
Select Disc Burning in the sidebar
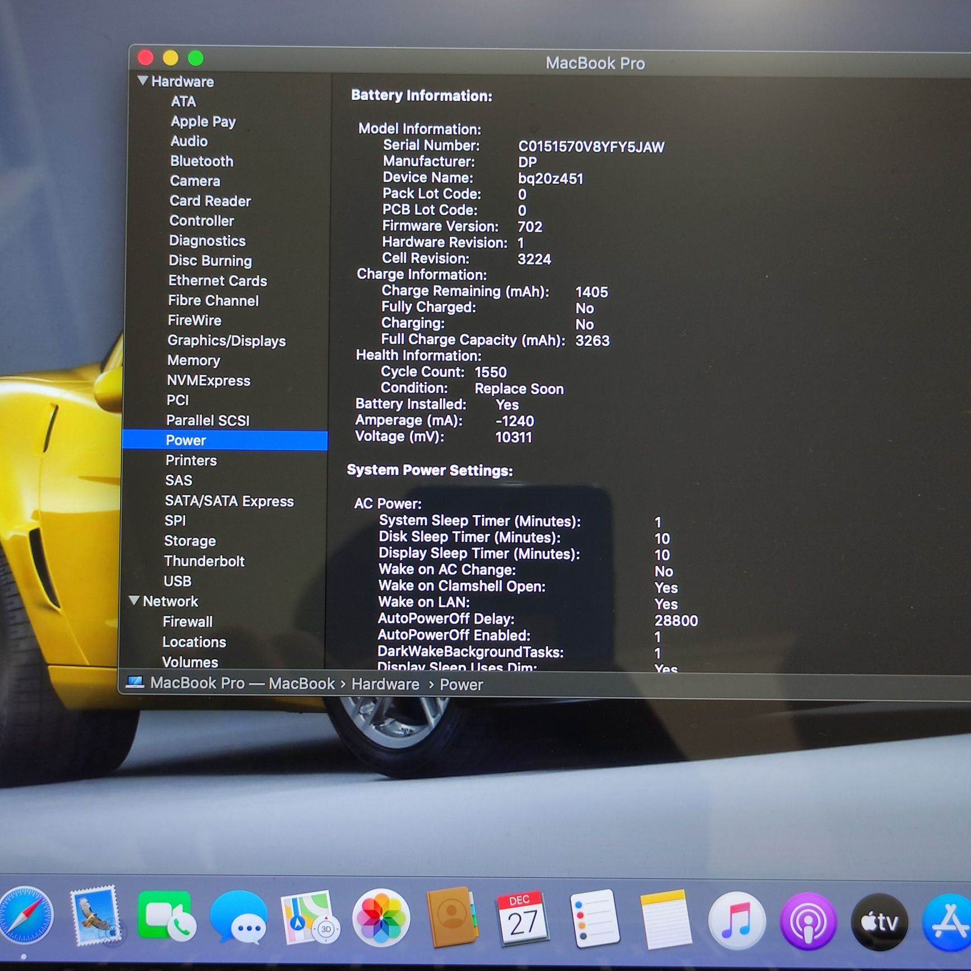click(x=210, y=261)
